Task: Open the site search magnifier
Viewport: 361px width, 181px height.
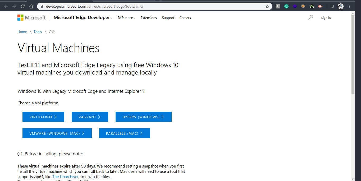Action: pos(311,17)
